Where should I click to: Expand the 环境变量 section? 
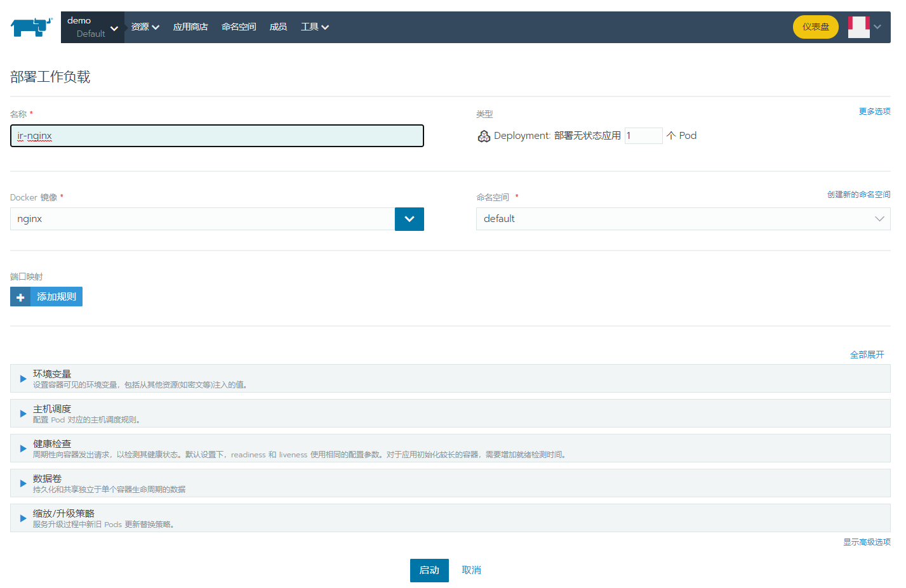[450, 379]
